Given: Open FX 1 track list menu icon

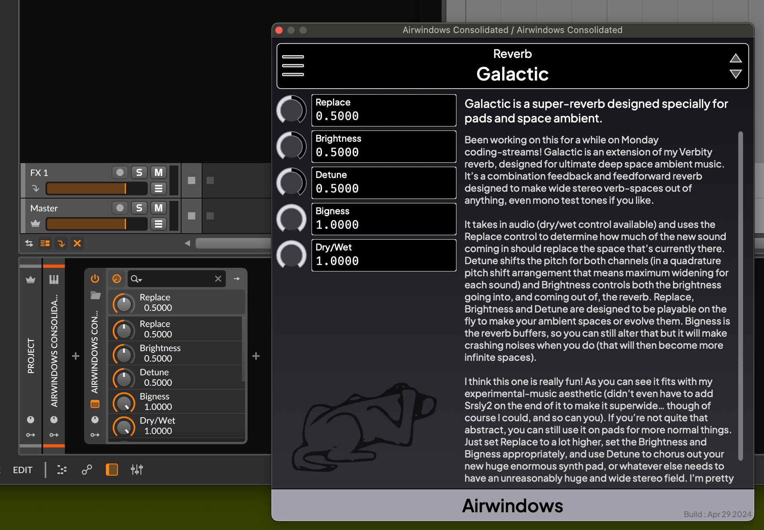Looking at the screenshot, I should tap(159, 188).
